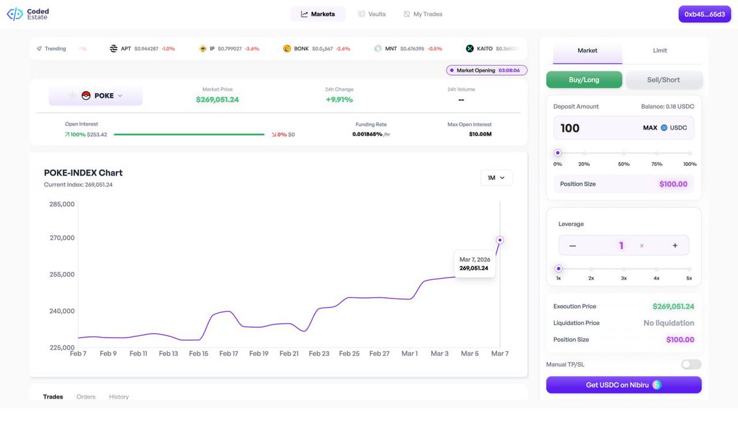Open the My Trades tab

423,14
